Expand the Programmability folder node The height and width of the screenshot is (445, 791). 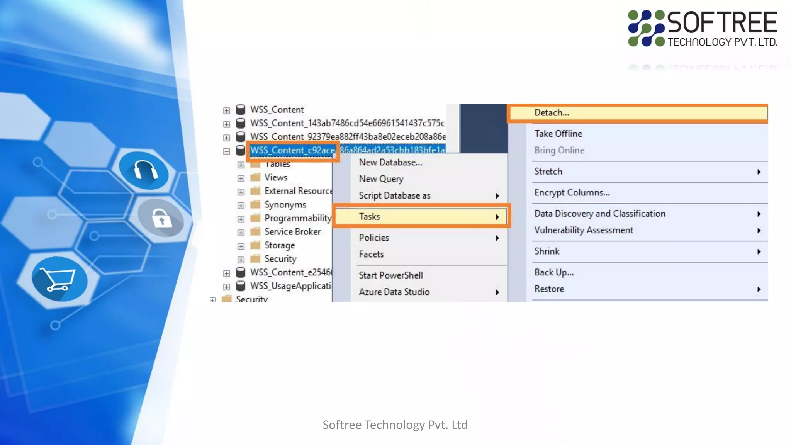241,219
